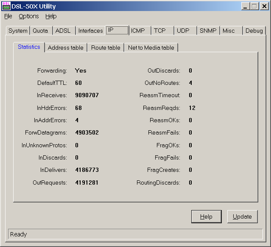Click the Forwarding value Yes
Screen dimensions: 271x247
pyautogui.click(x=81, y=70)
